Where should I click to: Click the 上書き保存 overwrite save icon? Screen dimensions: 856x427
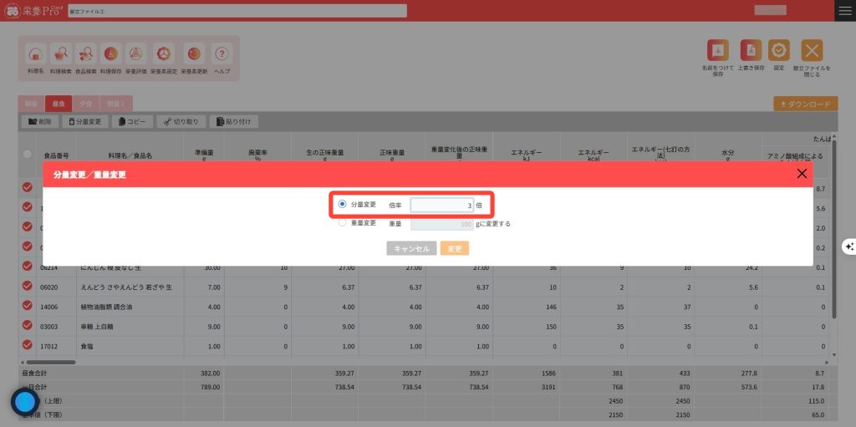752,51
